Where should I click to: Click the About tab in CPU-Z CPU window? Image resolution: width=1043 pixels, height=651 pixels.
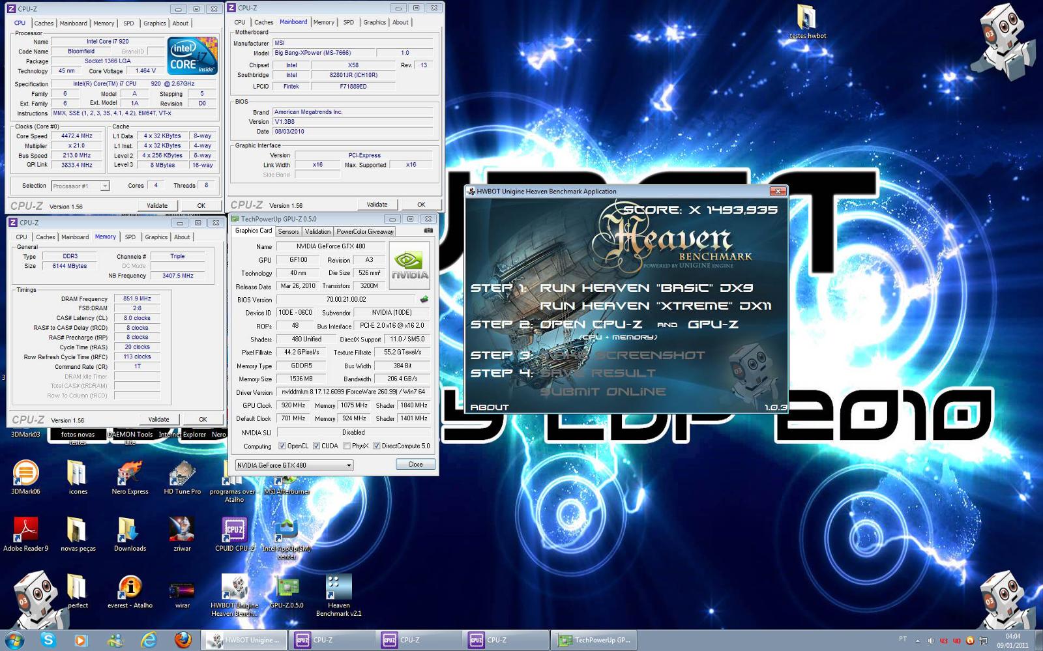181,23
